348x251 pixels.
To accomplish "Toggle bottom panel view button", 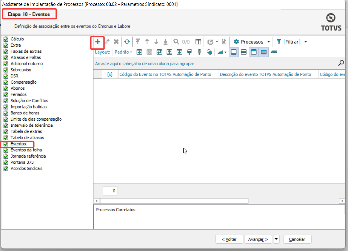I will click(234, 52).
